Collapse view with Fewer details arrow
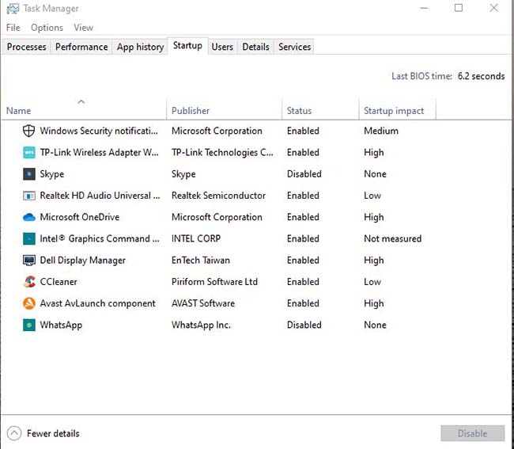514x449 pixels. [x=14, y=433]
